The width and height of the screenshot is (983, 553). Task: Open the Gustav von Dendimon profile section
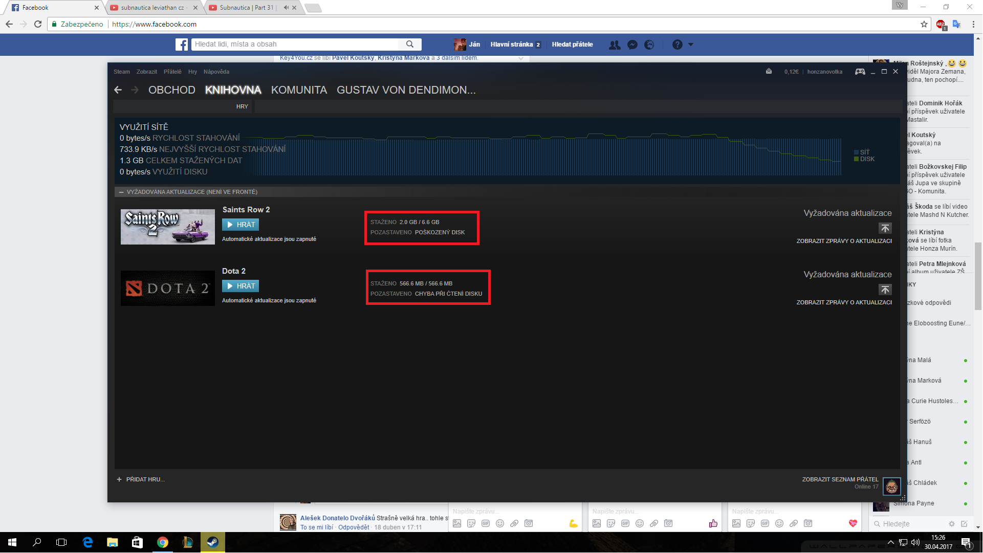[406, 90]
